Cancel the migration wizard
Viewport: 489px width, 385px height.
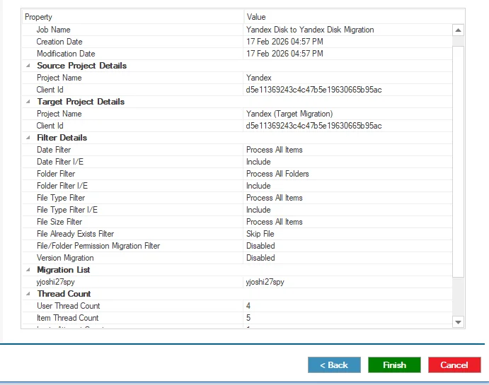pos(454,365)
